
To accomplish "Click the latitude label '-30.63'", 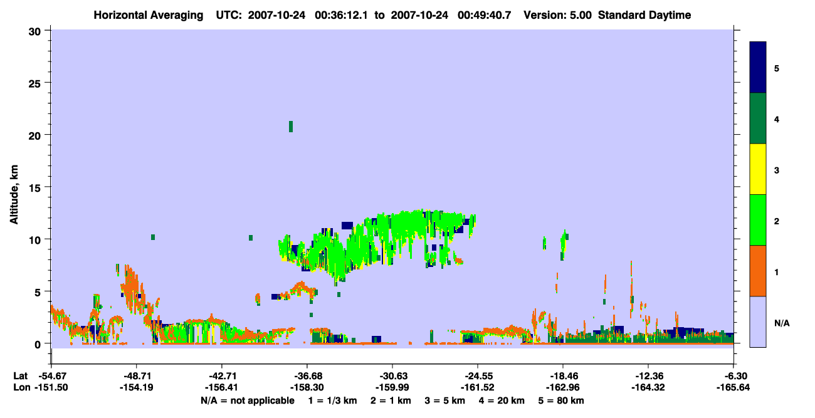I will point(392,376).
